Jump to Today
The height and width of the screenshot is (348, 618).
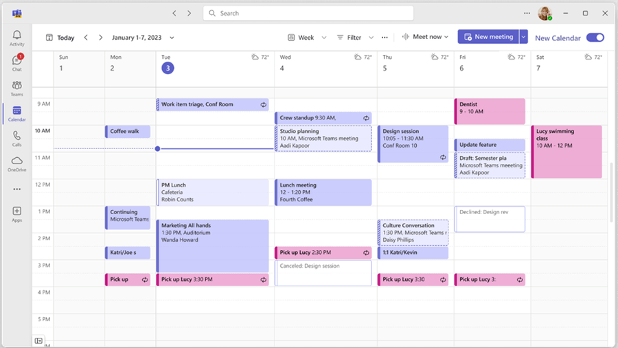pyautogui.click(x=60, y=38)
